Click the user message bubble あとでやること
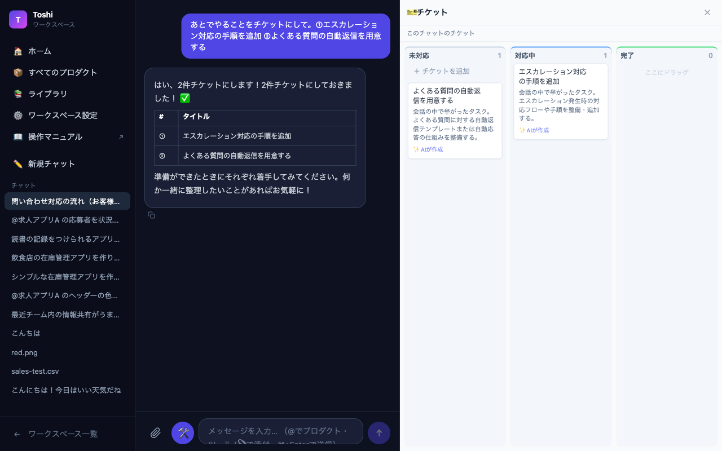This screenshot has width=722, height=451. click(x=286, y=36)
